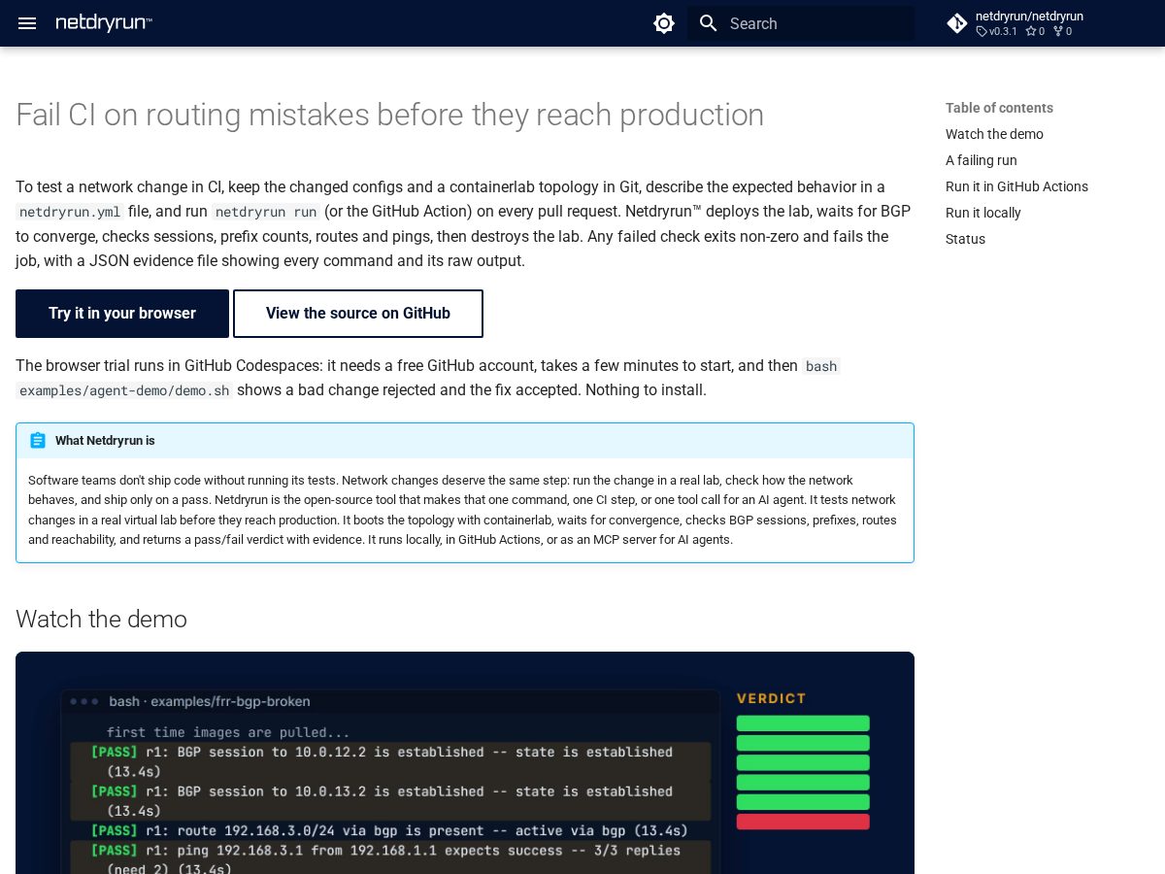1165x874 pixels.
Task: Click the git repository icon
Action: tap(957, 23)
